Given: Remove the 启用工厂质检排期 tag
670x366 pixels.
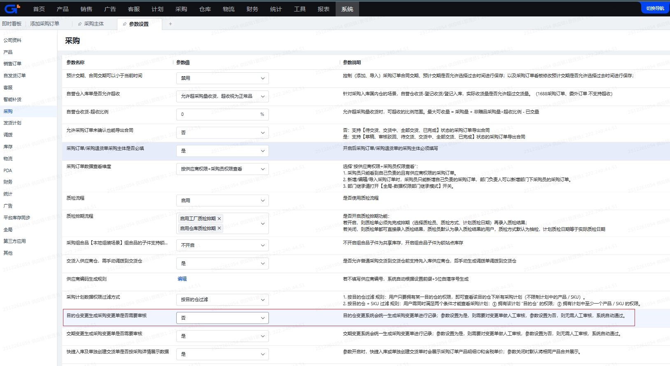Looking at the screenshot, I should point(219,219).
